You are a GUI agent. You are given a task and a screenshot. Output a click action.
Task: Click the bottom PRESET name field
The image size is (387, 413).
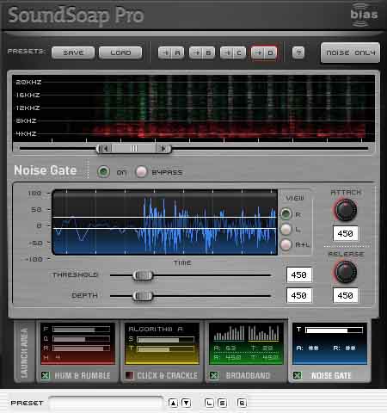click(x=106, y=403)
